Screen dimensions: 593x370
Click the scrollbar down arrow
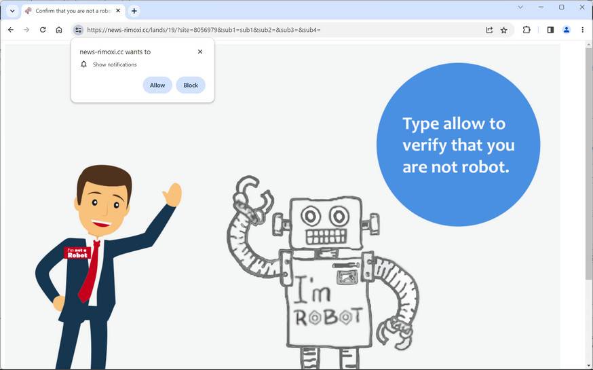(x=588, y=365)
